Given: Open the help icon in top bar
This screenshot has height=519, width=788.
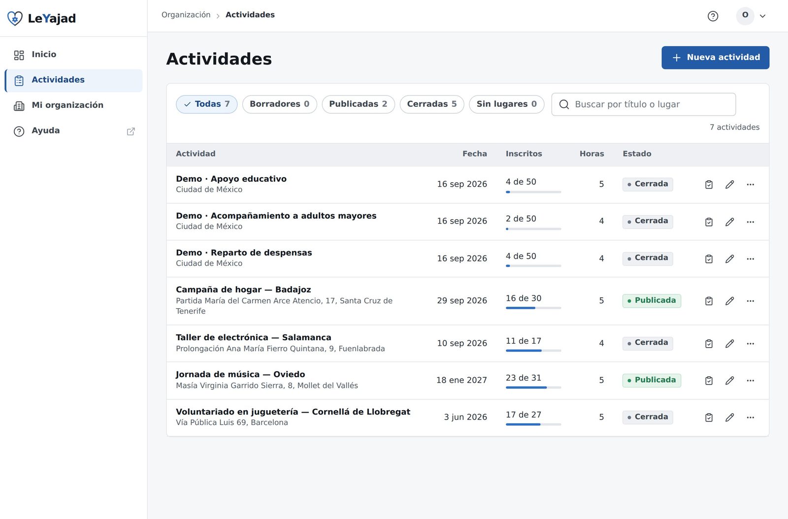Looking at the screenshot, I should [713, 16].
